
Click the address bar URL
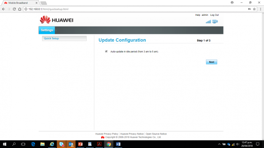point(48,9)
